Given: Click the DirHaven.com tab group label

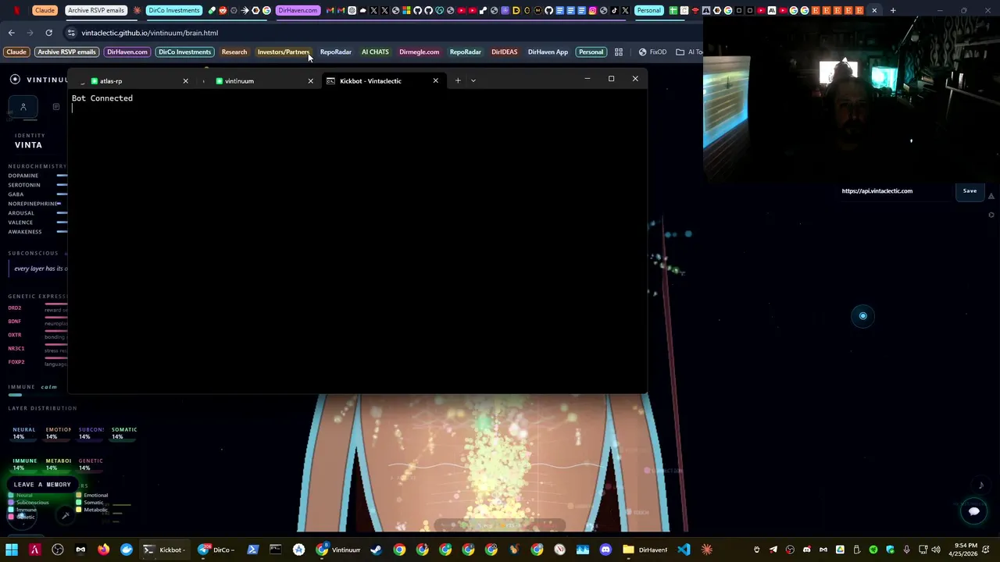Looking at the screenshot, I should click(298, 10).
